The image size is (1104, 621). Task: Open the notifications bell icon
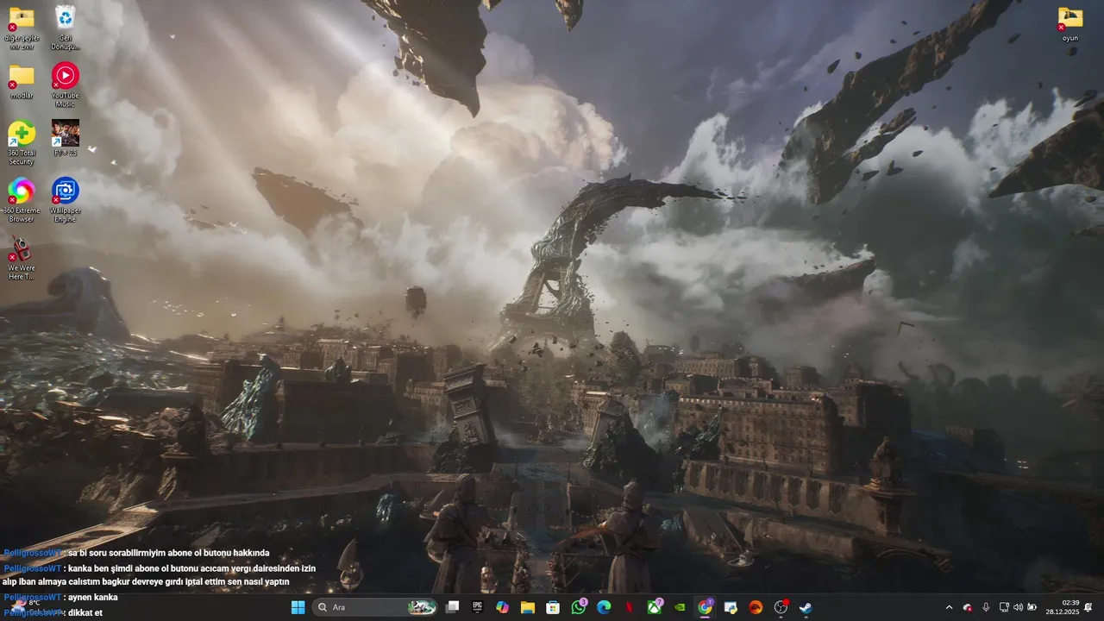tap(1088, 607)
